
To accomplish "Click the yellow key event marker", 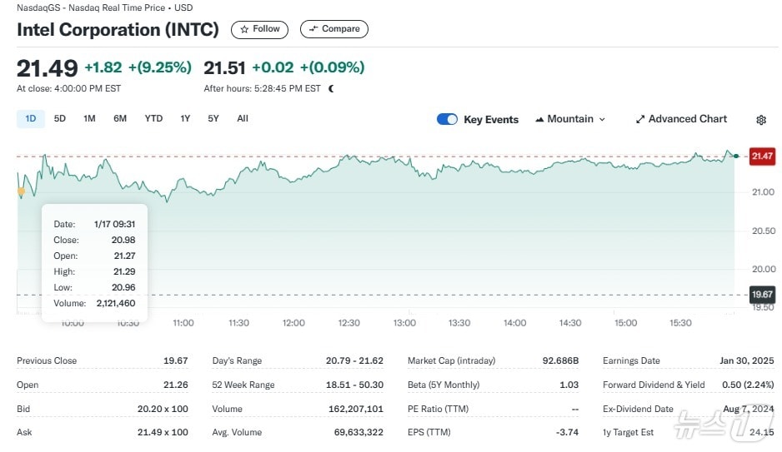I will (21, 192).
